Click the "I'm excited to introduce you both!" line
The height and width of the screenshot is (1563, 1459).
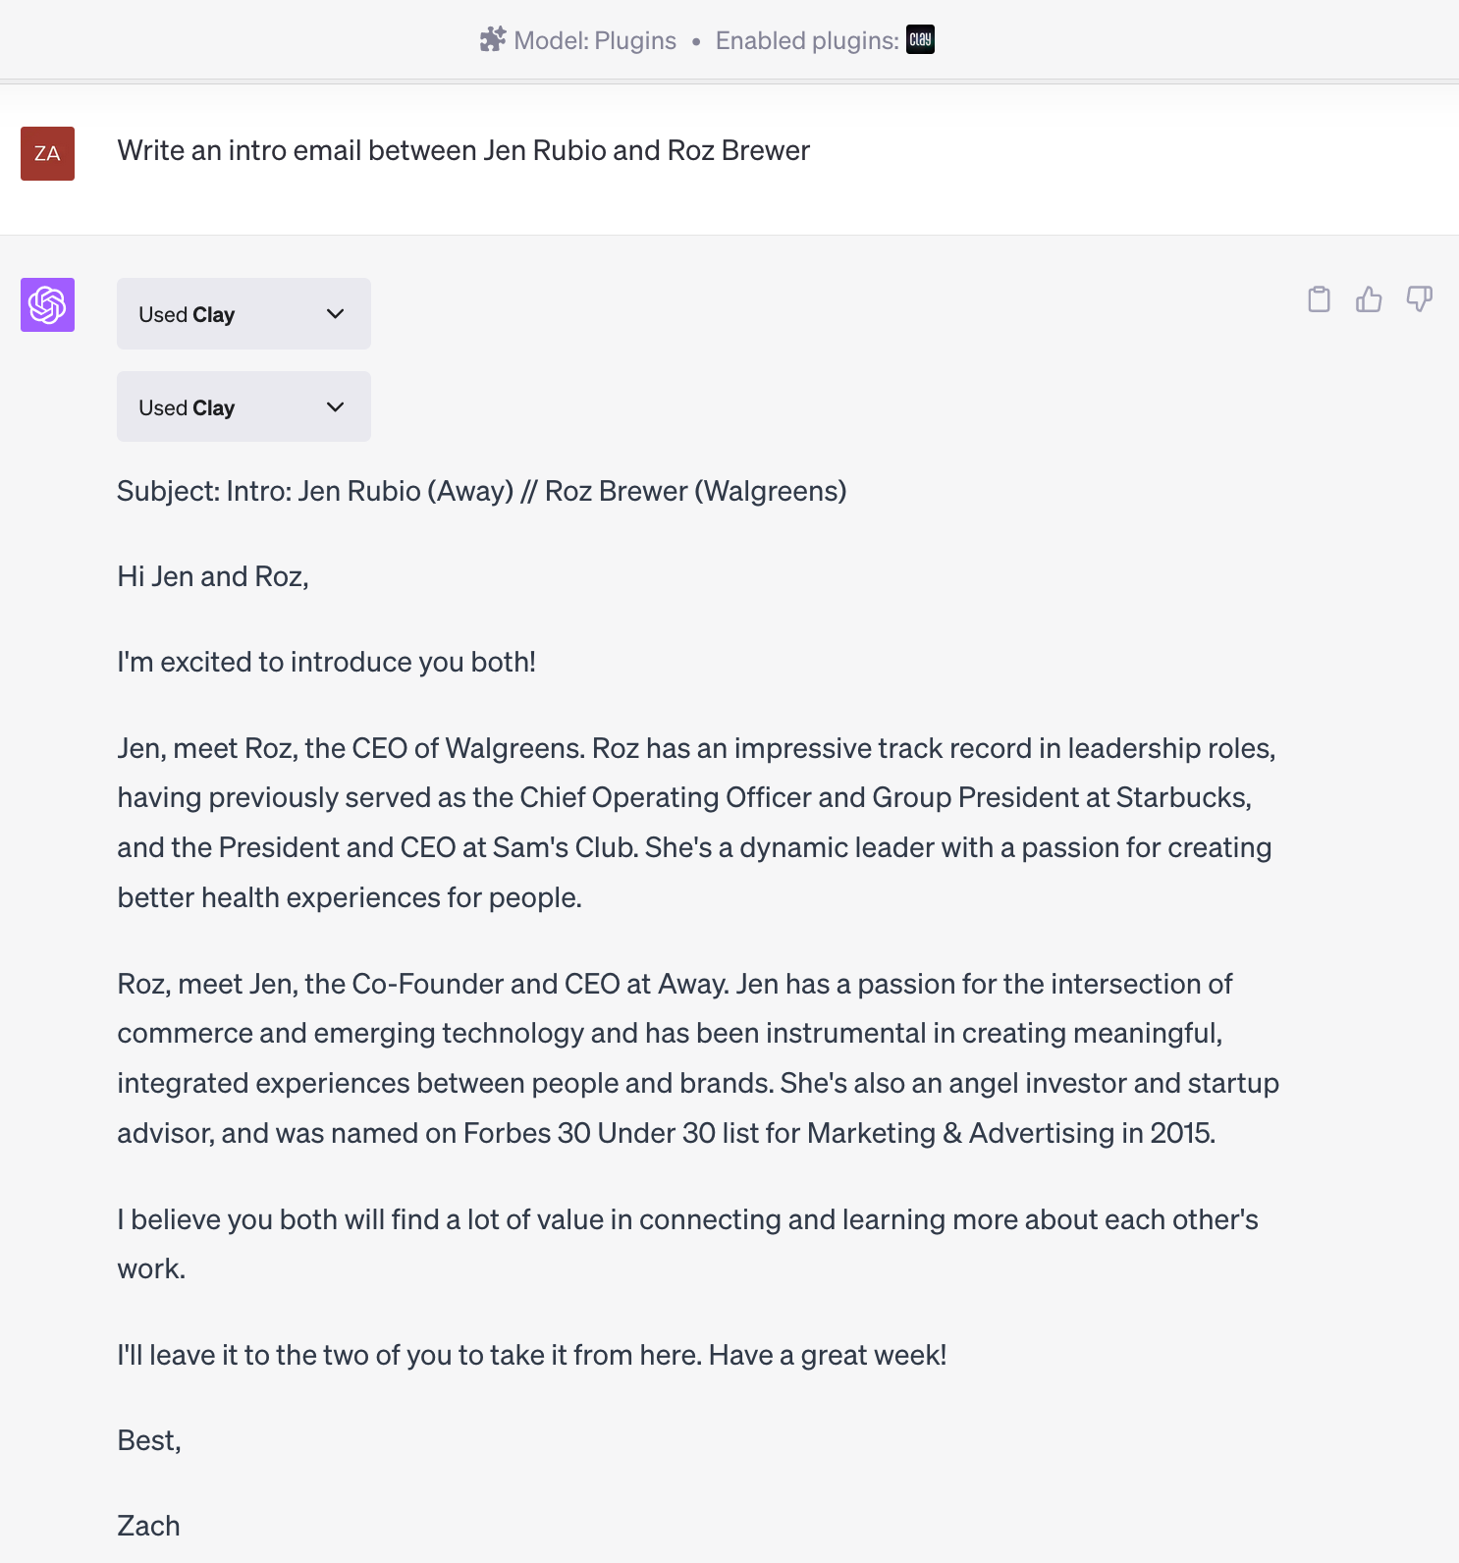(326, 662)
